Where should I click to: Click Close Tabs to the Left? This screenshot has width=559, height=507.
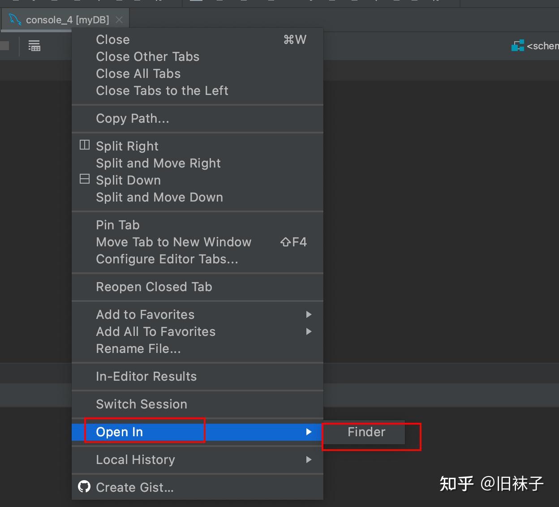click(162, 90)
